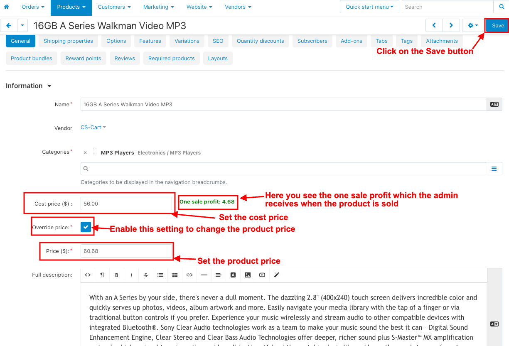509x346 pixels.
Task: Remove MP3 Players category
Action: [85, 153]
